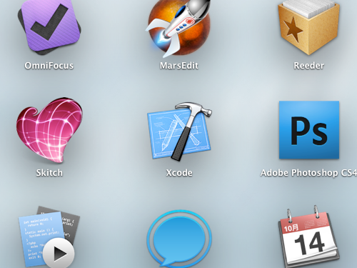357x268 pixels.
Task: Launch the Adobe Photoshop CS4 icon
Action: [x=309, y=130]
